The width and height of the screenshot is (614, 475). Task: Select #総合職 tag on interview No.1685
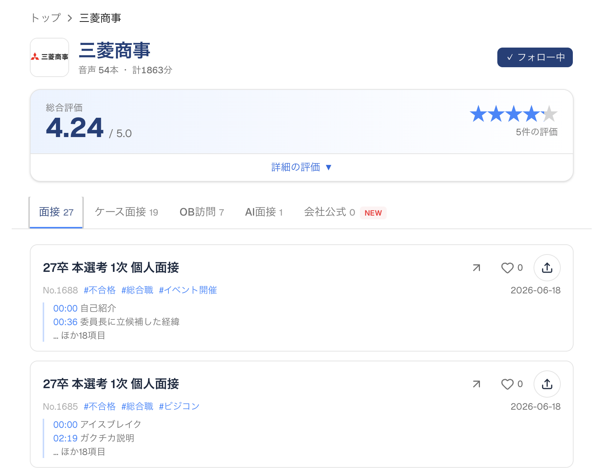pos(137,406)
